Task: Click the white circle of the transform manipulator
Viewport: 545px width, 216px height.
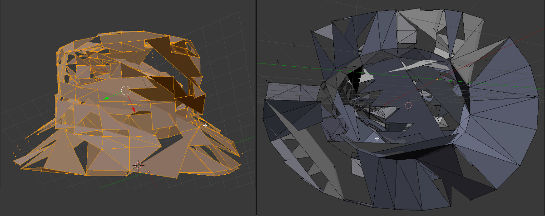Action: pos(126,90)
